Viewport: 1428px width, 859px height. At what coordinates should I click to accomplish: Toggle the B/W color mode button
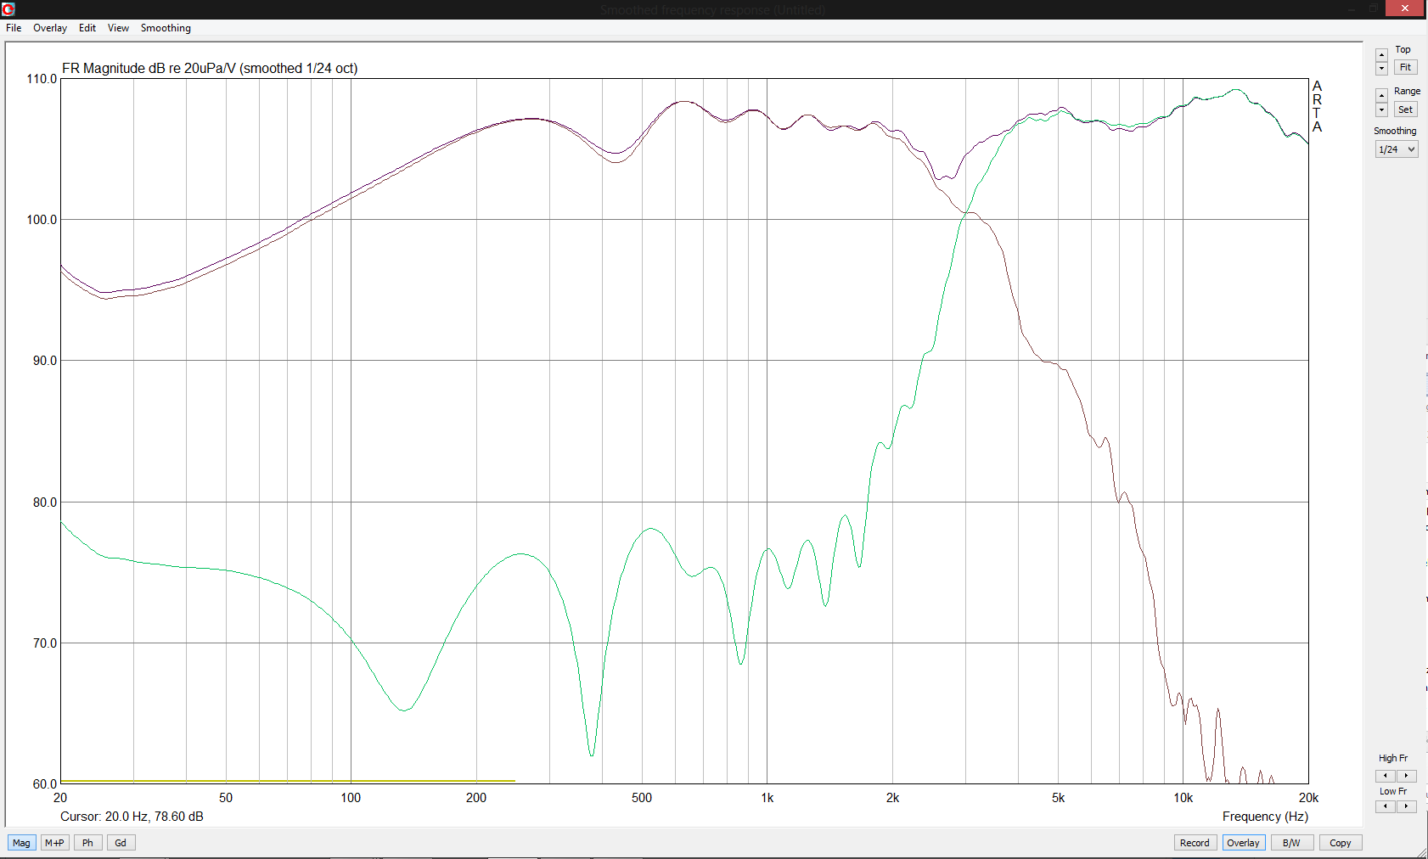[x=1291, y=843]
